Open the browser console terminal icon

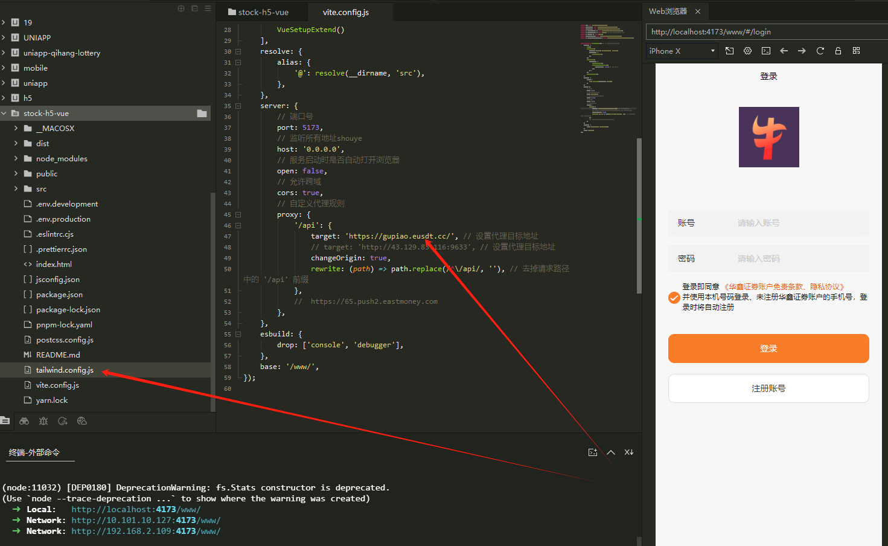(x=766, y=51)
